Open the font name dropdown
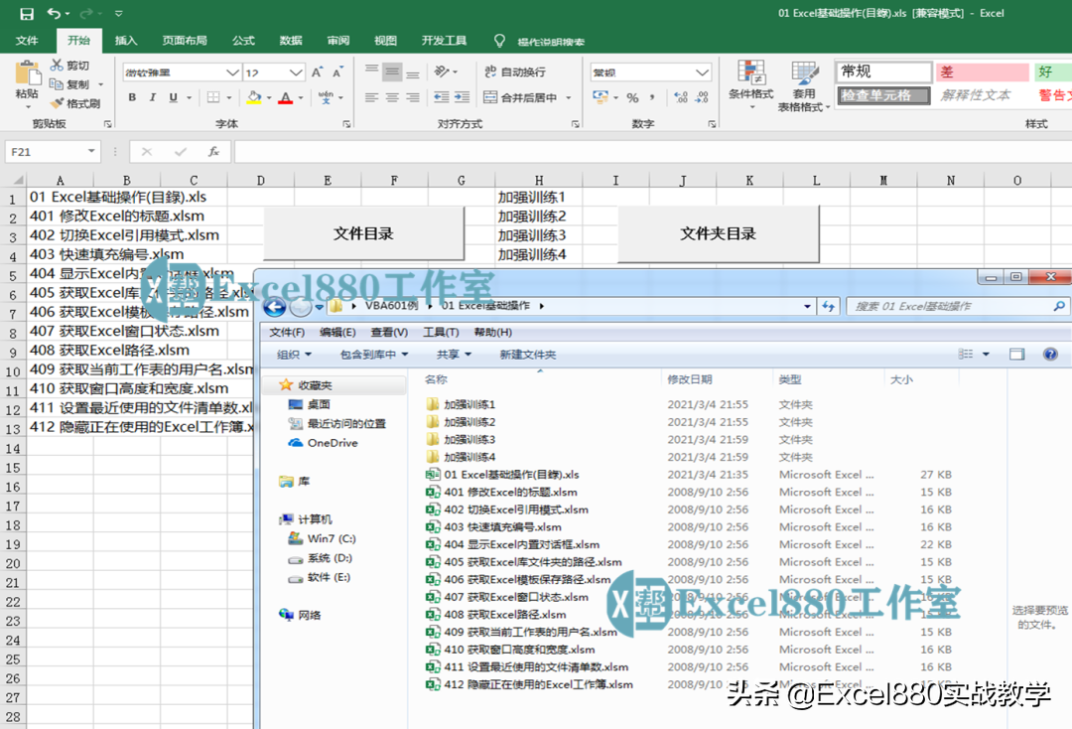 [x=232, y=72]
